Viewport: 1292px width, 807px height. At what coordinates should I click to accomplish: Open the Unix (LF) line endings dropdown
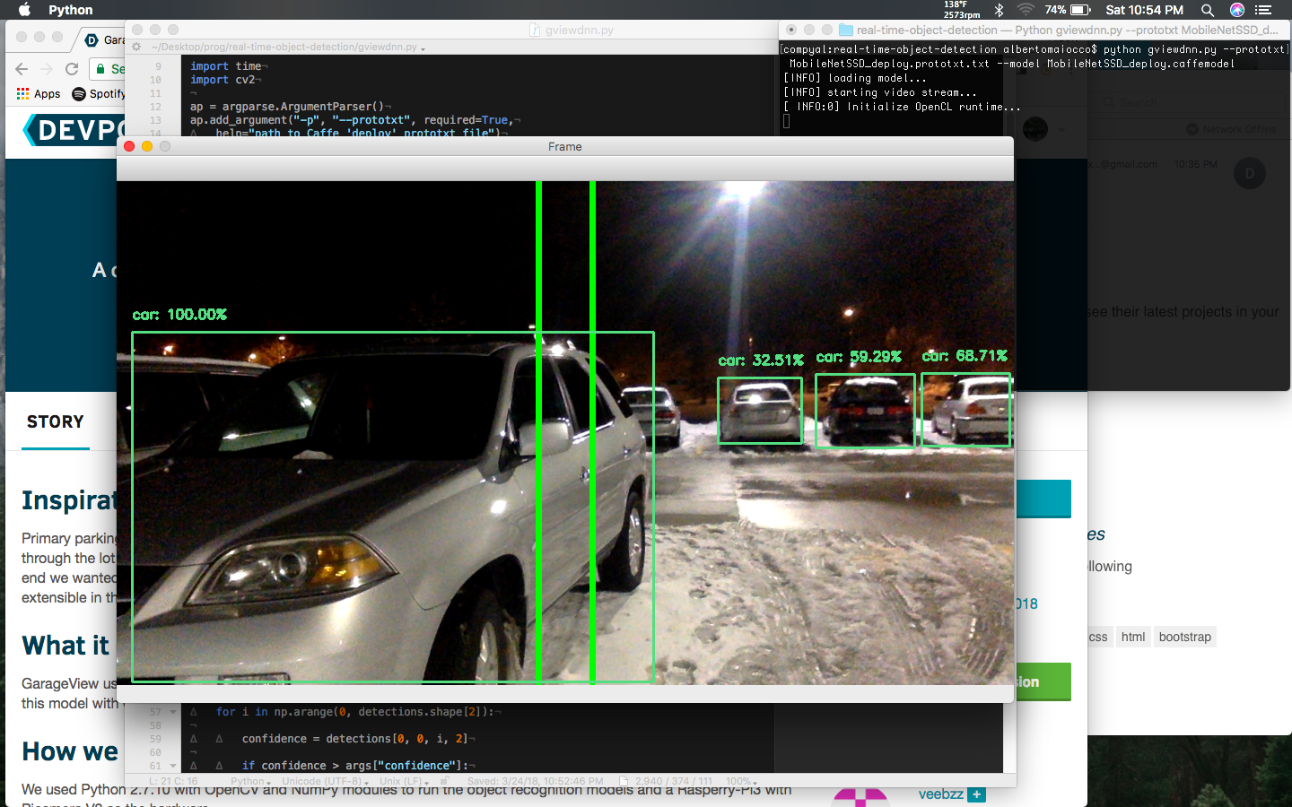point(405,781)
